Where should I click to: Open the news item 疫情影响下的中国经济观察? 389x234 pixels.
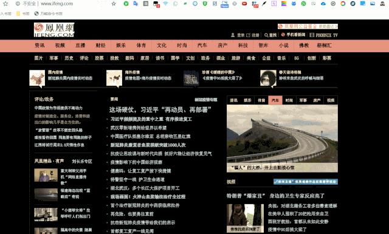[x=136, y=162]
